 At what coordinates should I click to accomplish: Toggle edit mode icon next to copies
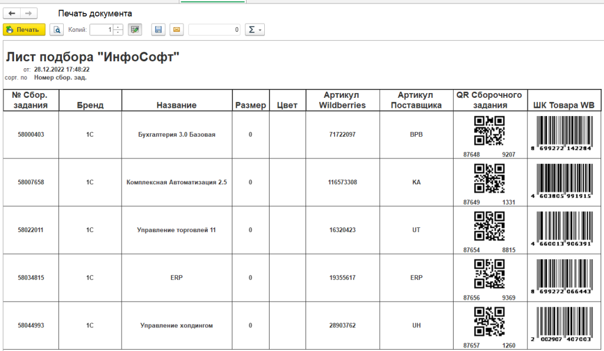coord(135,29)
